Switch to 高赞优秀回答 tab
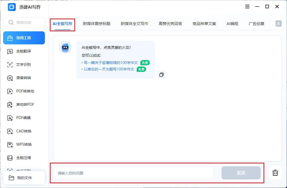This screenshot has width=287, height=188. coord(170,24)
